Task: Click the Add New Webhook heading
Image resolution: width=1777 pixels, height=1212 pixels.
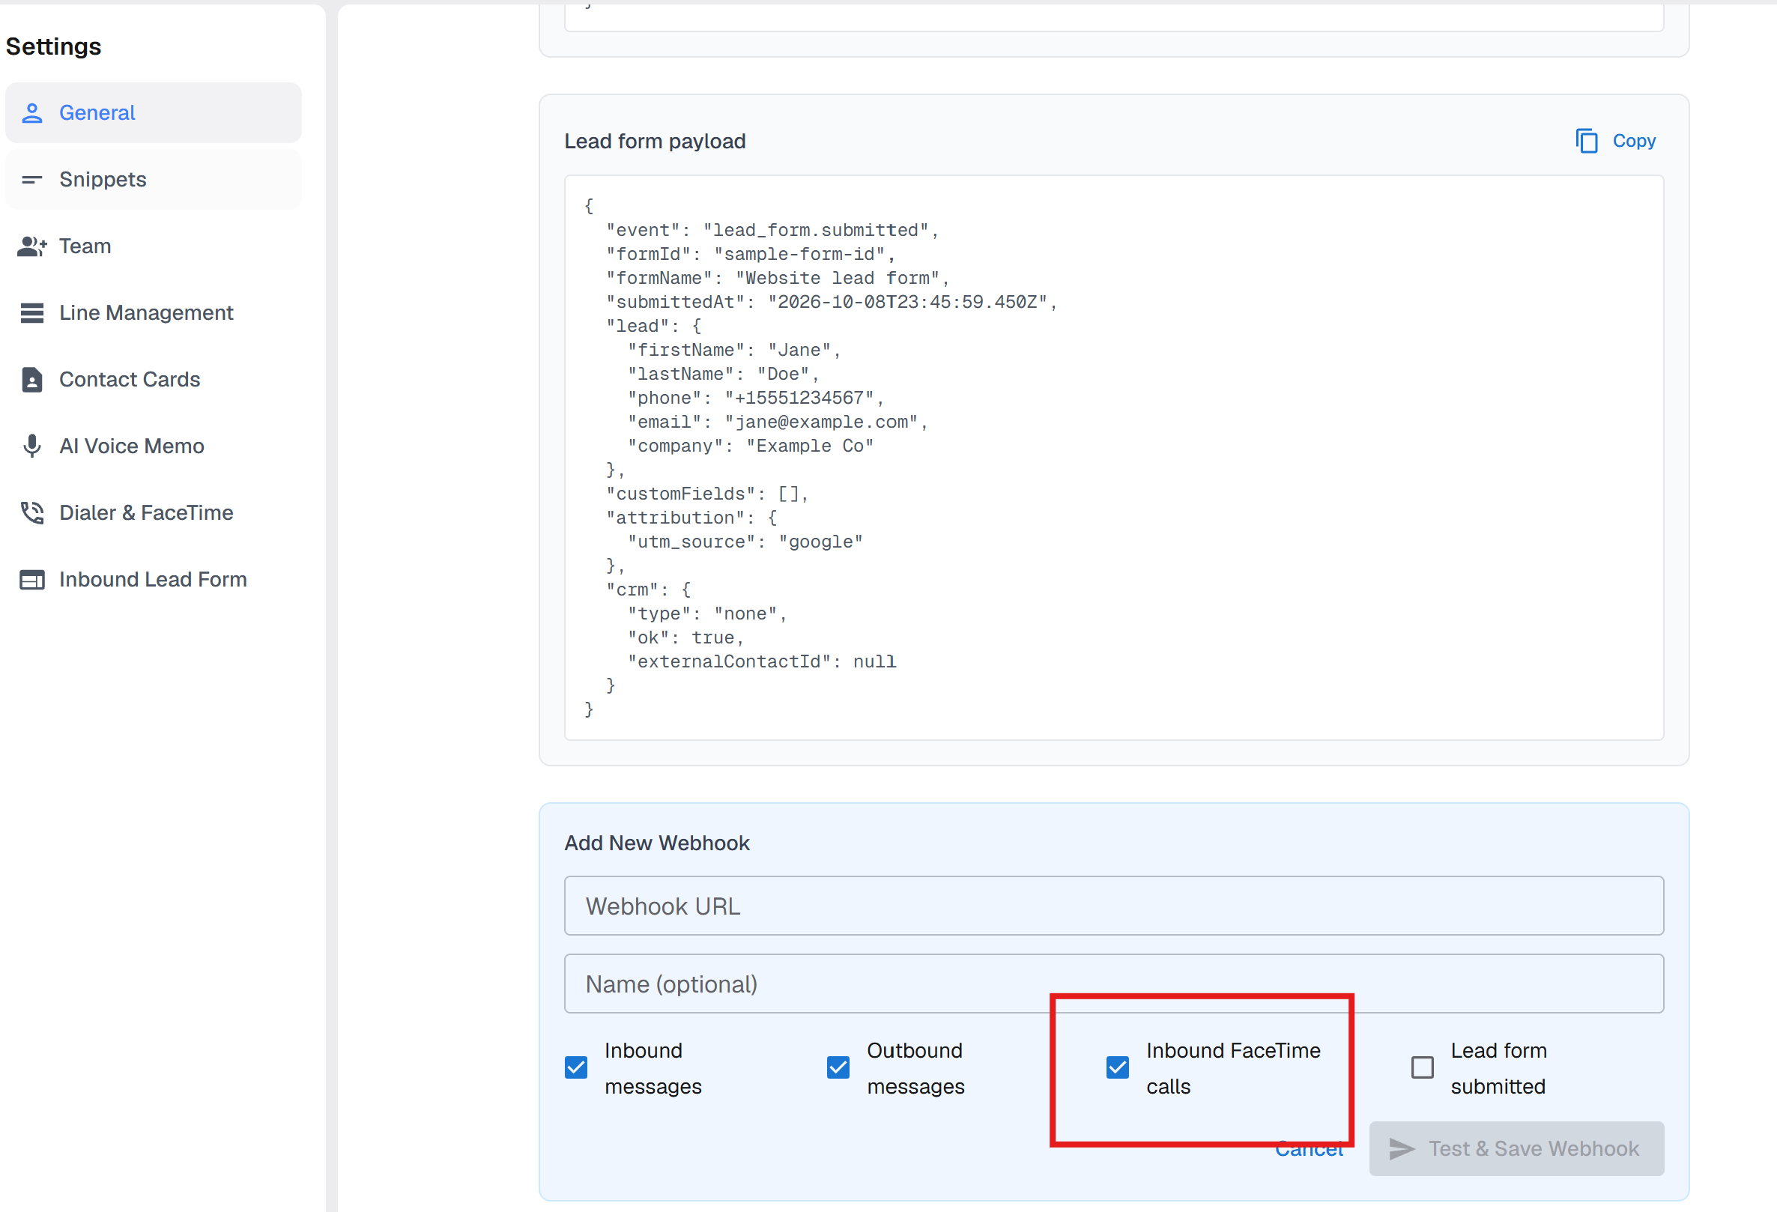Action: 657,843
